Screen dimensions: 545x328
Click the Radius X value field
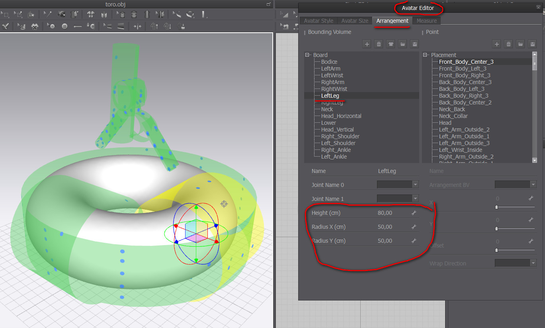coord(385,227)
